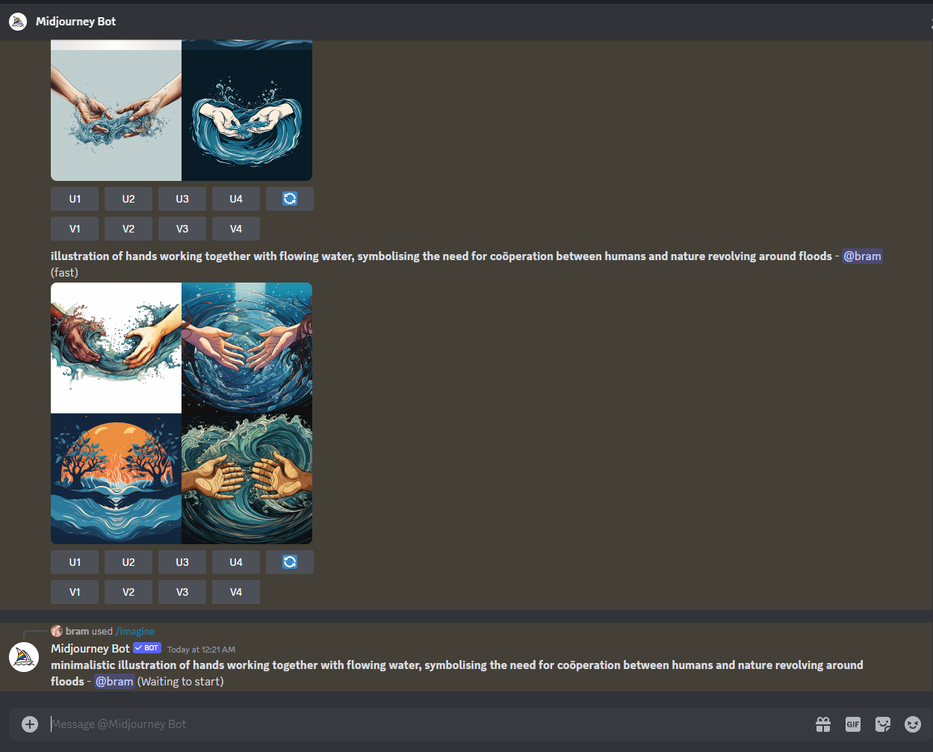Open the gift Nitro icon
The image size is (933, 752).
823,724
